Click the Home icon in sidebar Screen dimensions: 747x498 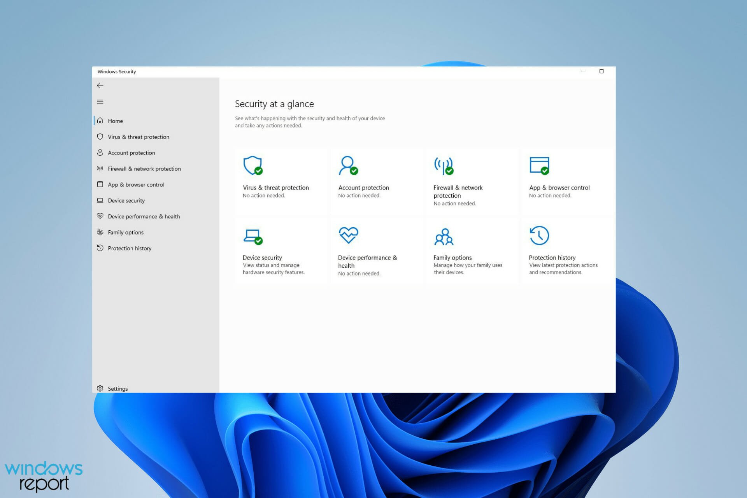(100, 121)
